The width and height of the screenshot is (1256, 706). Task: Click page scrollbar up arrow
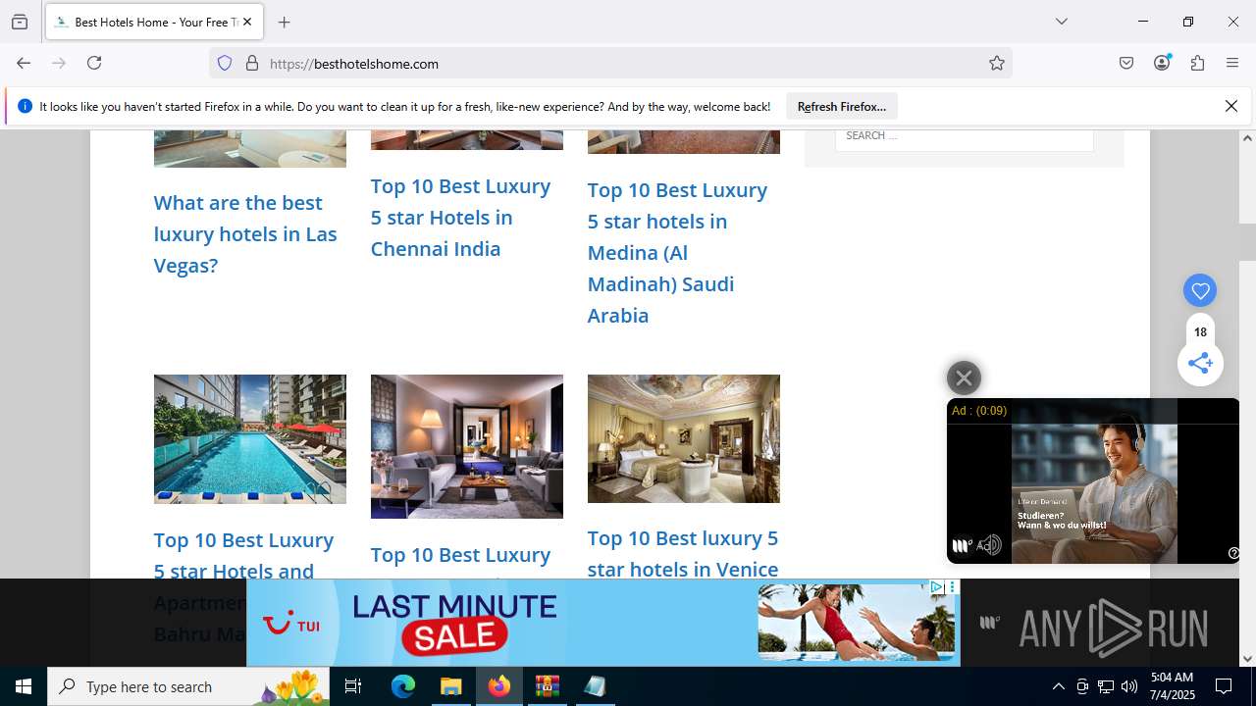pyautogui.click(x=1248, y=137)
